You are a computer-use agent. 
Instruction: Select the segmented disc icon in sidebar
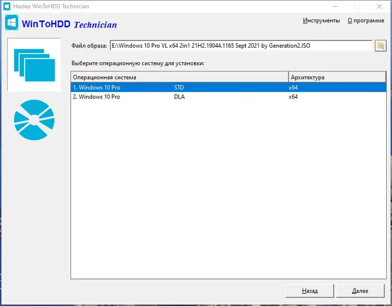34,120
